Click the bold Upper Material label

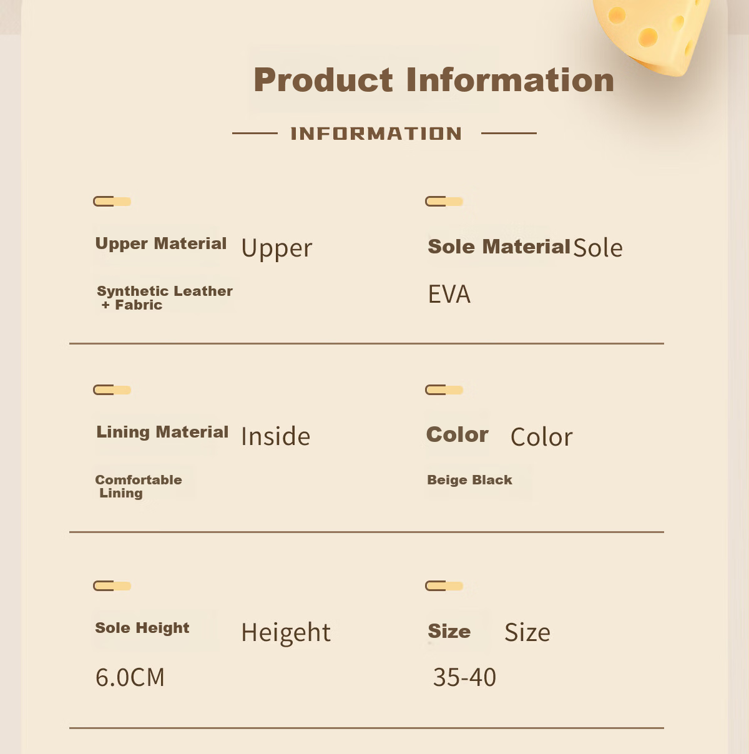(x=161, y=243)
